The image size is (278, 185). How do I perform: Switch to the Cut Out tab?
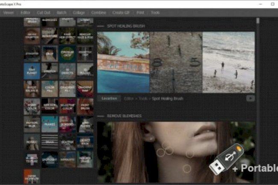[43, 13]
